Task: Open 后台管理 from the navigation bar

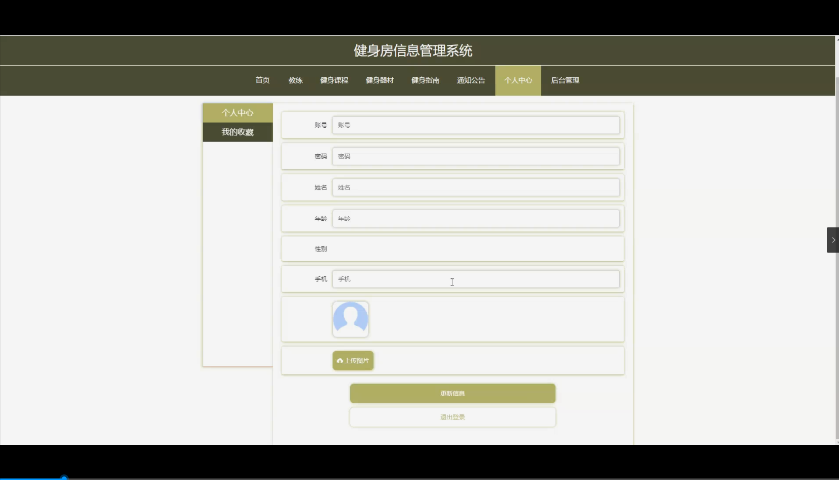Action: [565, 80]
